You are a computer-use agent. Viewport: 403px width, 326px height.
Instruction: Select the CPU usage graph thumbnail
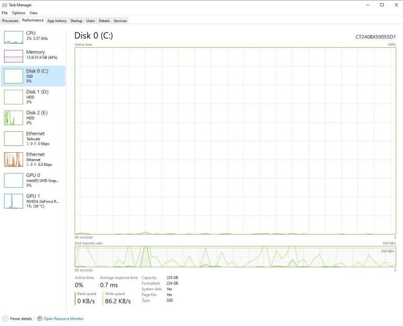pos(13,37)
